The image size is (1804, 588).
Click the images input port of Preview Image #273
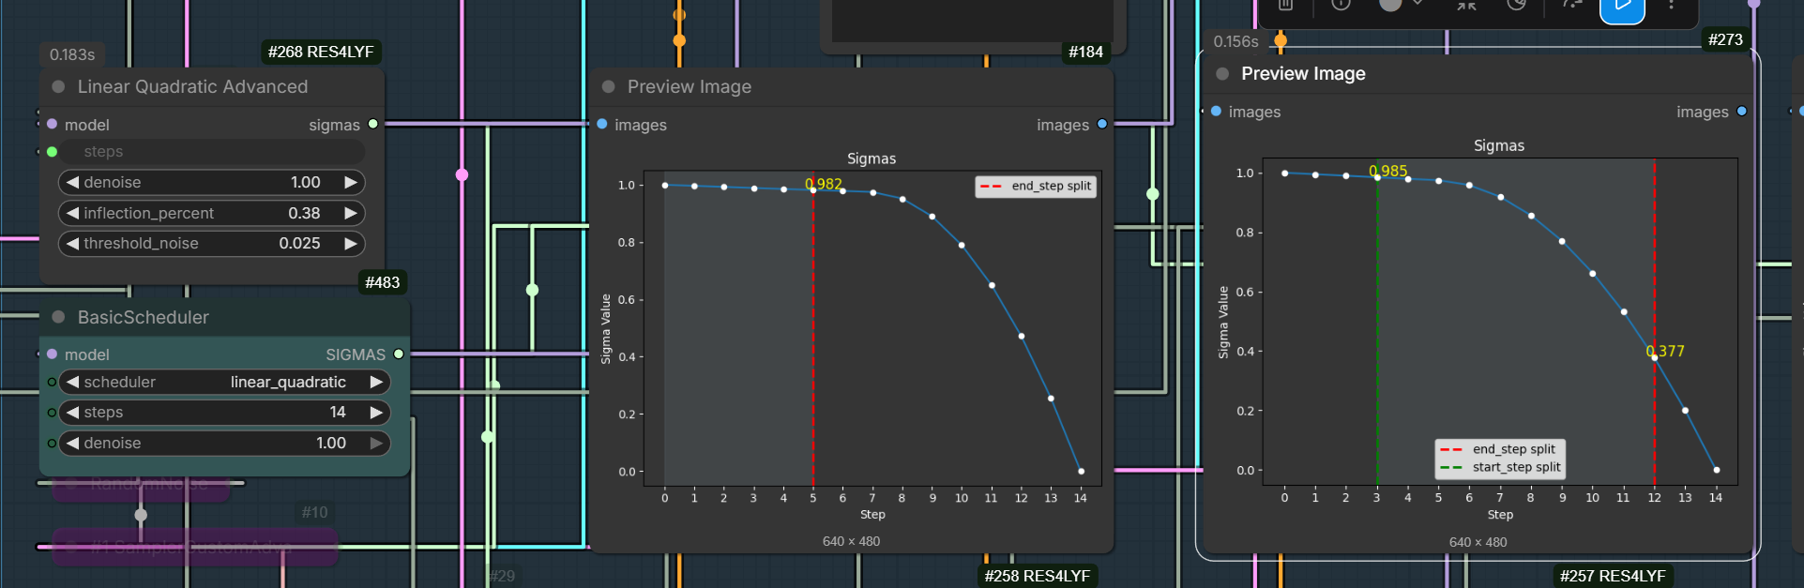(x=1216, y=111)
